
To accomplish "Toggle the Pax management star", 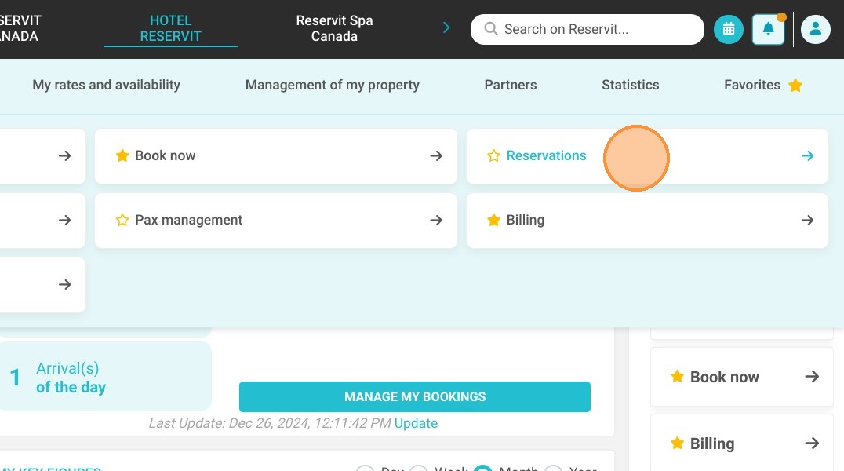I will click(122, 220).
